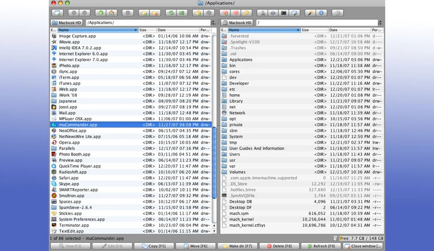Click the Skype.app icon in the list
Screen dimensions: 434x251
pos(54,184)
